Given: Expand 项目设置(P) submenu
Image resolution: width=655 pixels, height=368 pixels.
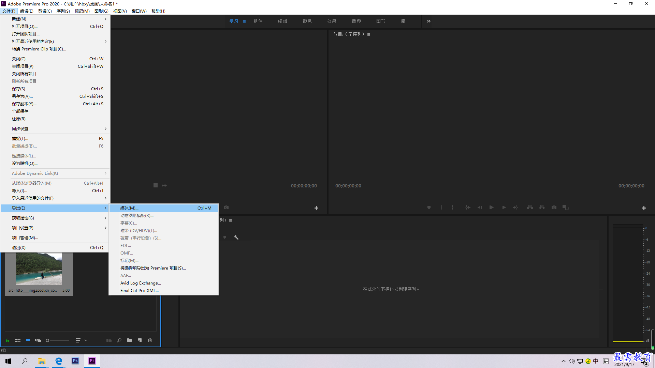Looking at the screenshot, I should pyautogui.click(x=55, y=228).
